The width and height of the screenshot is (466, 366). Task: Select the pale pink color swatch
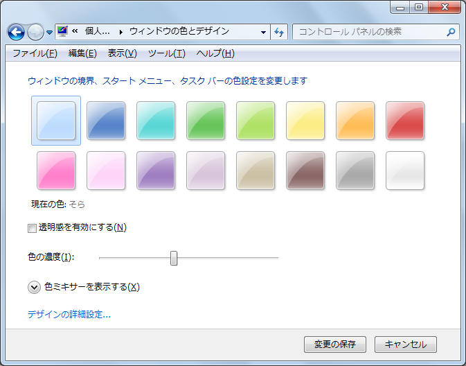(106, 171)
